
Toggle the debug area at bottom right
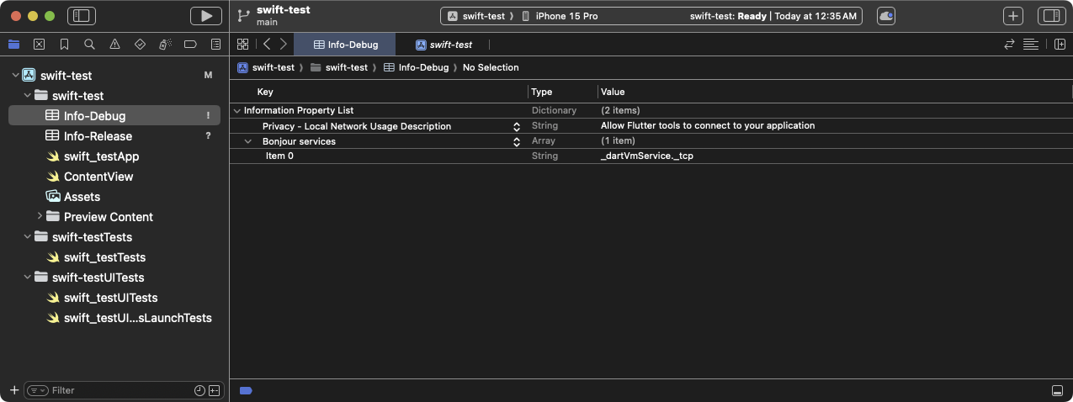[1057, 391]
